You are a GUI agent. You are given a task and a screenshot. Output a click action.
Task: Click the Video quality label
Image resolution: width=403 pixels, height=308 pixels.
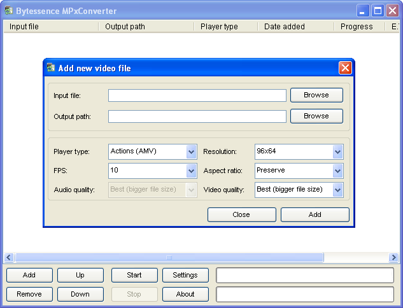pos(223,190)
